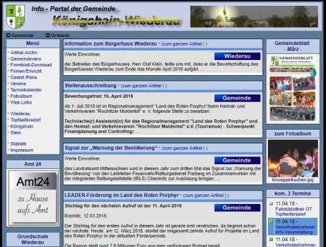Screen dimensions: 326x247
Task: Open Signal zur Warnung der Bevölkerung article
Action: click(x=111, y=148)
